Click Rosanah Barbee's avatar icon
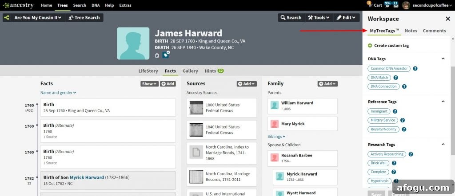Viewport: 455px width, 196px height. tap(275, 157)
